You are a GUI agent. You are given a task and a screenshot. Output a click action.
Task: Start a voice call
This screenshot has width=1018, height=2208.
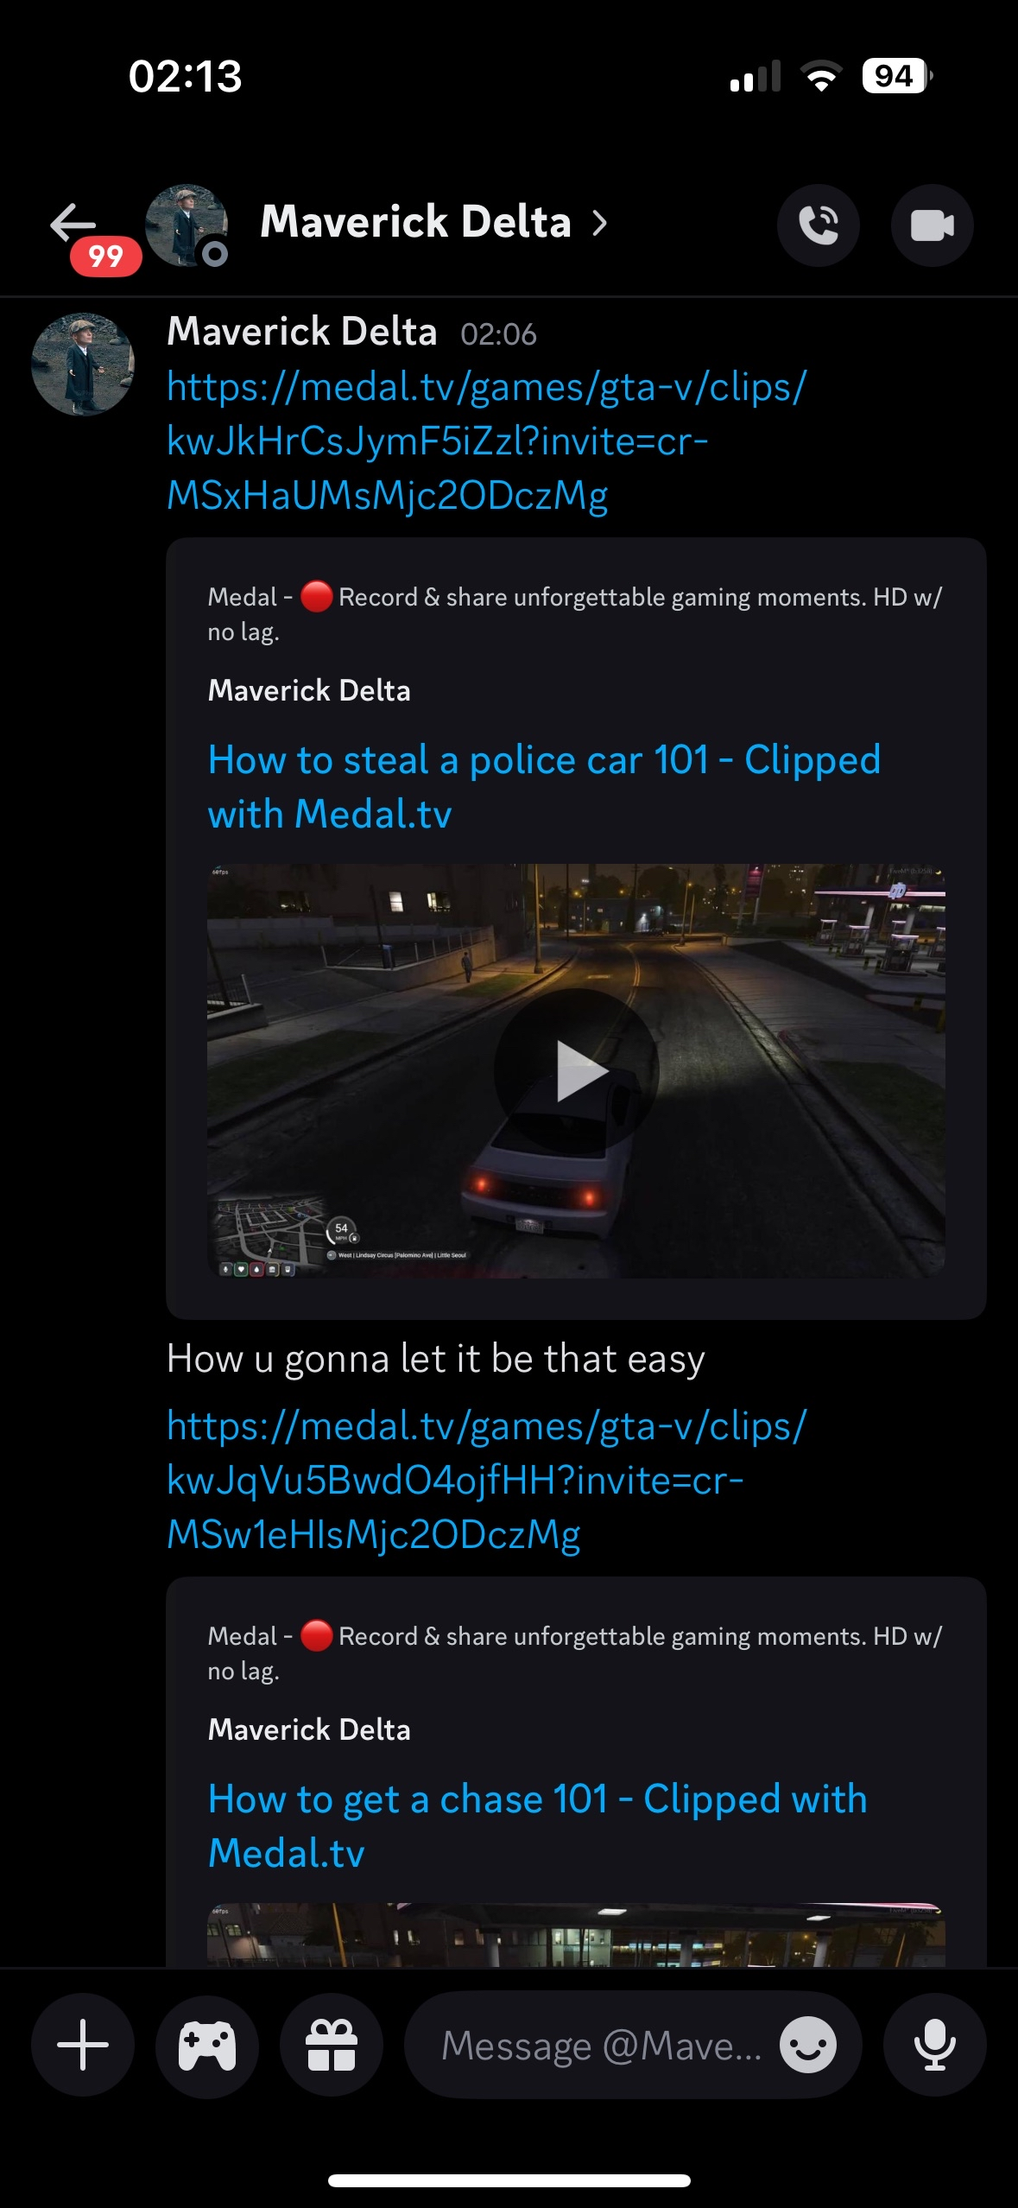click(818, 225)
